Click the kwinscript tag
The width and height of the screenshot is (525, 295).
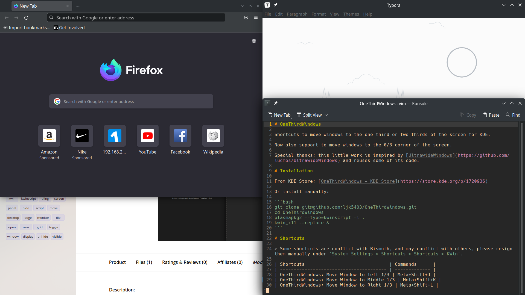click(x=28, y=199)
